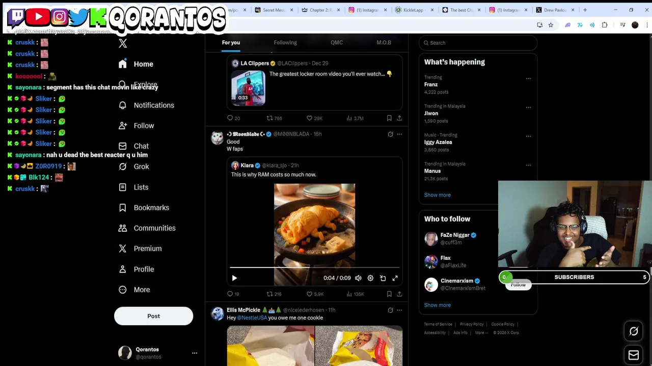Click the Search field
The height and width of the screenshot is (366, 652).
478,43
